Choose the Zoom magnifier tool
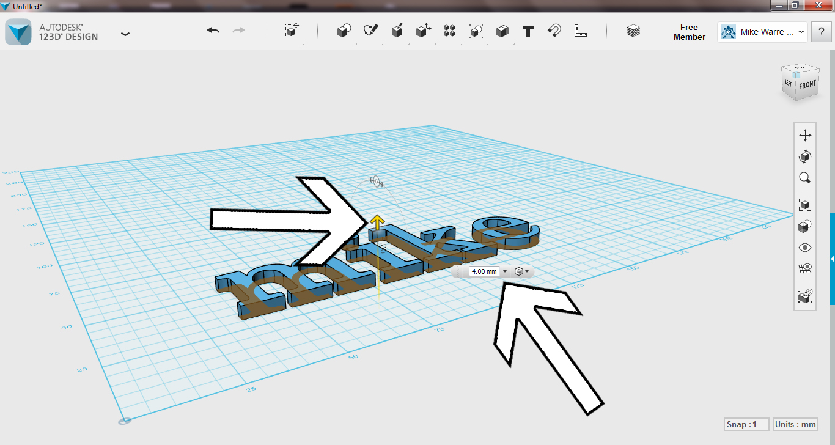Viewport: 835px width, 445px height. point(805,178)
